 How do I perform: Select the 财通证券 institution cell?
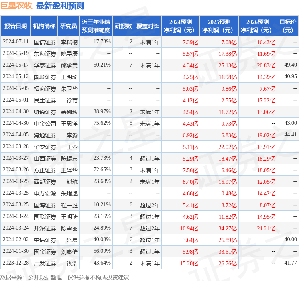pyautogui.click(x=45, y=112)
